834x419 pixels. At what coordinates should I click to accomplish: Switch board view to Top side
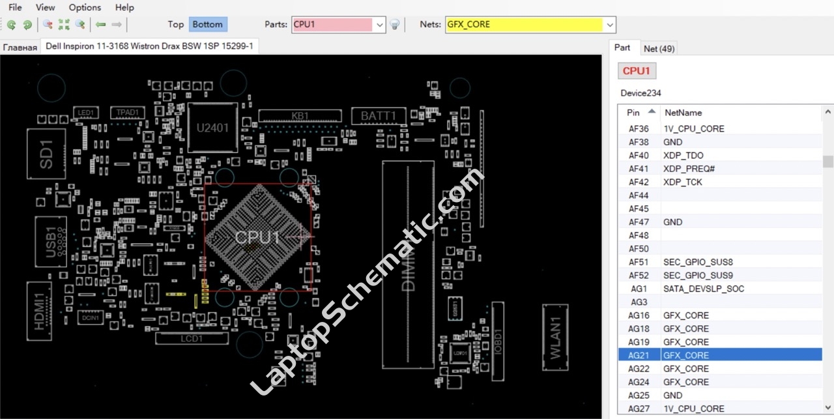[176, 24]
